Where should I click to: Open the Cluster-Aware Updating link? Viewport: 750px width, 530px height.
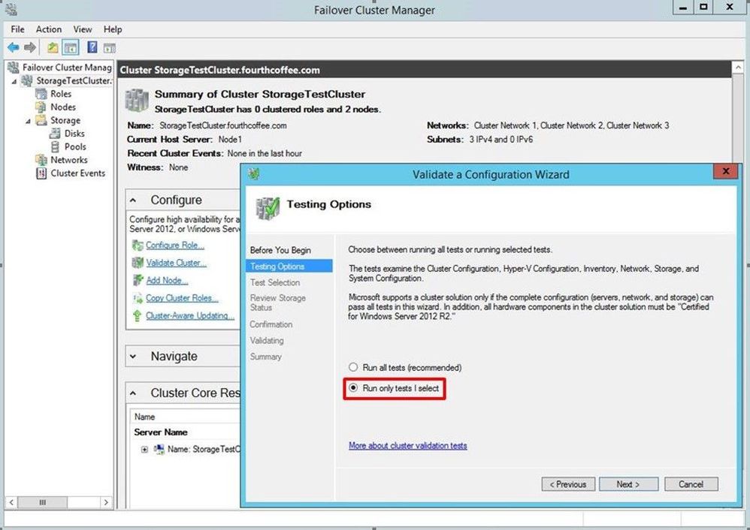coord(190,315)
